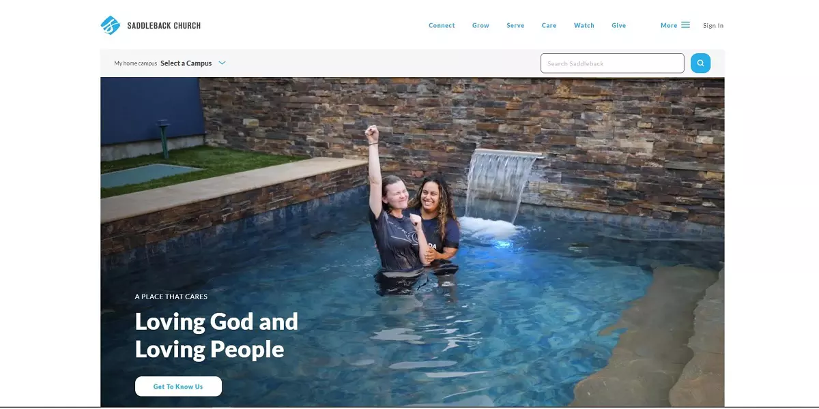
Task: Visit the Watch page
Action: pyautogui.click(x=584, y=25)
